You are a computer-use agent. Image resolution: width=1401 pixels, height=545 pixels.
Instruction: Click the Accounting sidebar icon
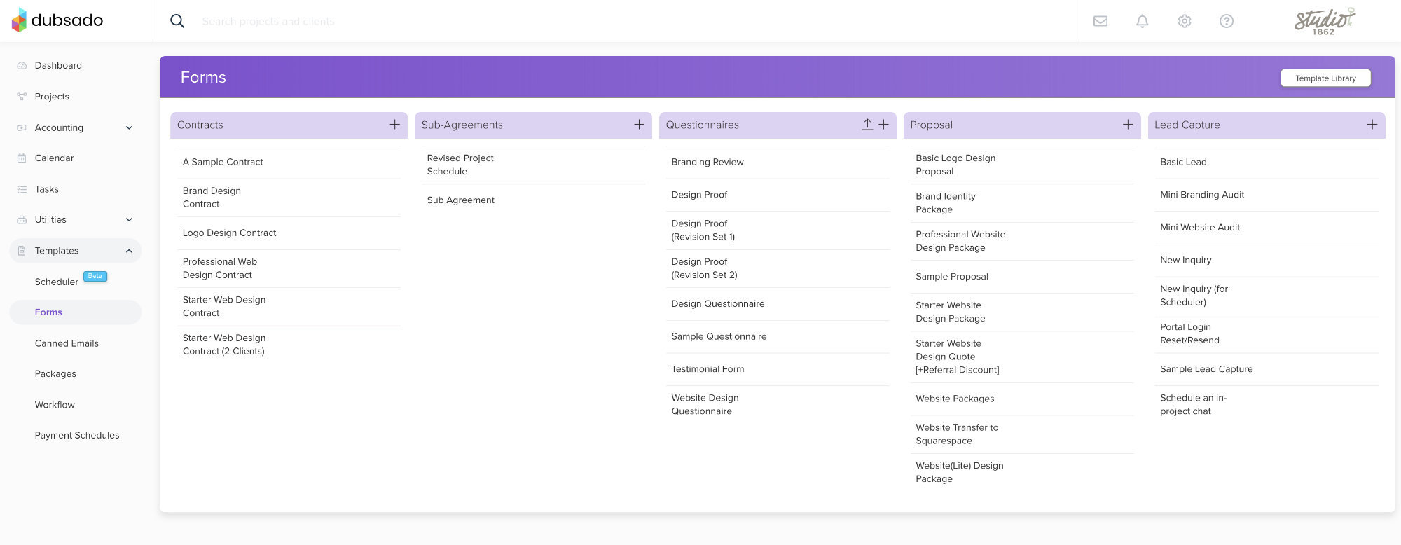(x=22, y=127)
